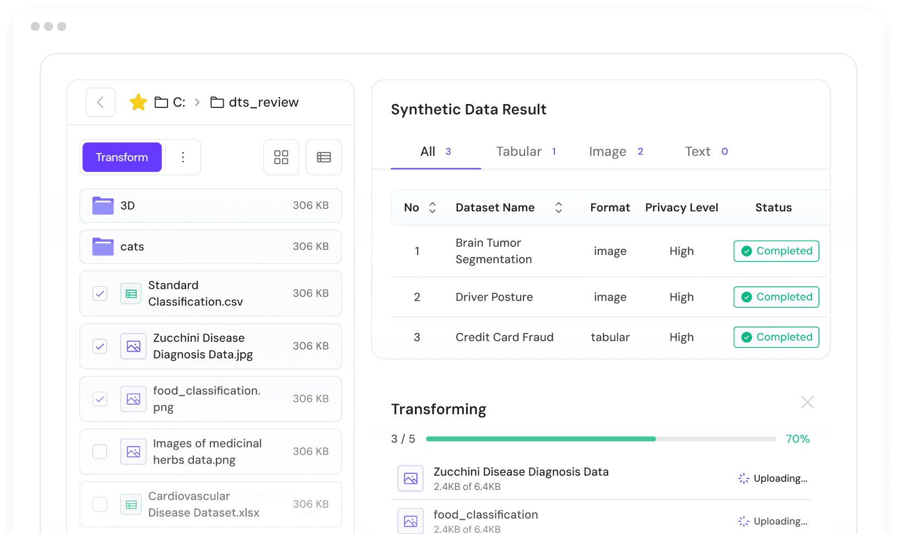Viewport: 897px width, 534px height.
Task: Open the cats folder
Action: (132, 247)
